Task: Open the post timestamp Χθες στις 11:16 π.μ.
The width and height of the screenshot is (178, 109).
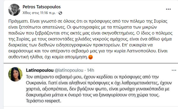Action: click(x=39, y=13)
